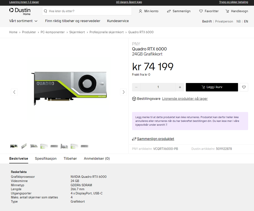Go to Home breadcrumb
Image resolution: width=254 pixels, height=211 pixels.
click(13, 32)
